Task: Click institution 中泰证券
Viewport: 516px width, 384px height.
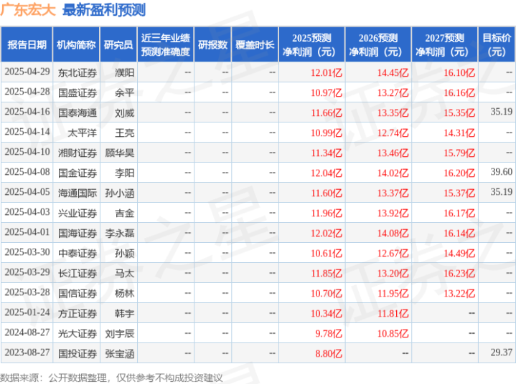Action: pos(78,253)
